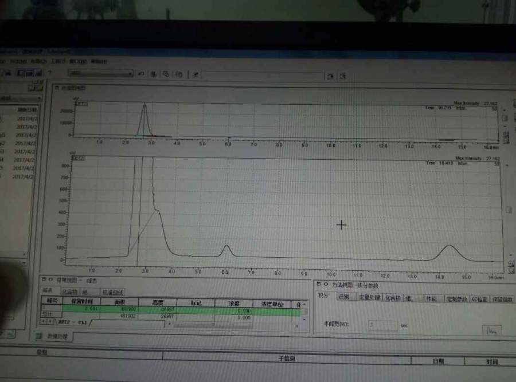Click the 数据处理 icon at the bottom left
The width and height of the screenshot is (516, 382).
(x=39, y=336)
